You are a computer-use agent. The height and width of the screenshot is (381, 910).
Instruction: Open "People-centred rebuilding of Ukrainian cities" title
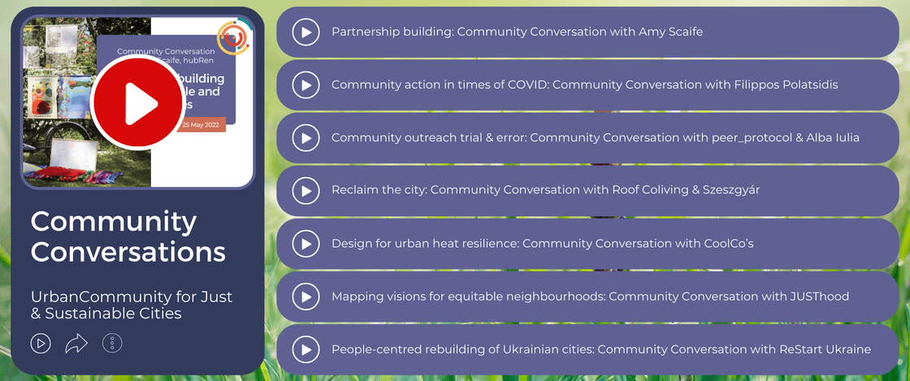click(600, 349)
